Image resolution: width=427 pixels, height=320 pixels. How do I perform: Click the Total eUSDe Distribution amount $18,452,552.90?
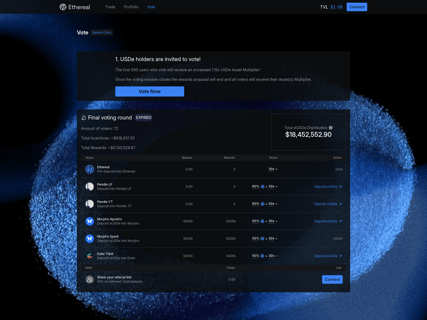[x=309, y=135]
